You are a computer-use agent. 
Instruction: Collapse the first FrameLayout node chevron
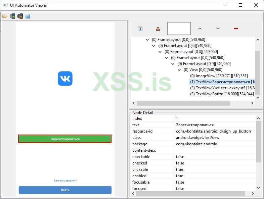pos(147,40)
